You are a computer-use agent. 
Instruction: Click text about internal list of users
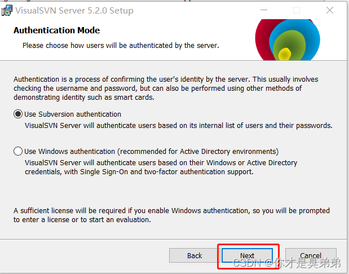point(179,126)
